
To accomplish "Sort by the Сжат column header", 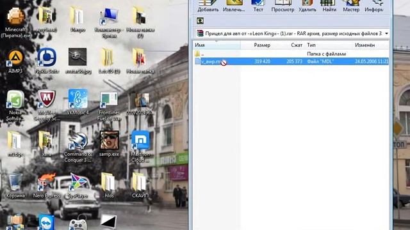I will click(x=297, y=45).
